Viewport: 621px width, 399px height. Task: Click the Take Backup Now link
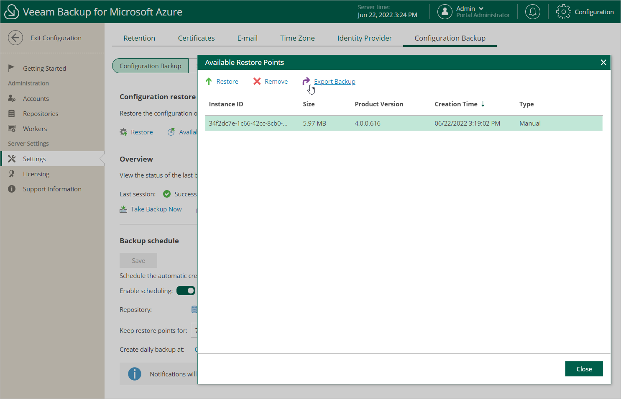point(156,209)
